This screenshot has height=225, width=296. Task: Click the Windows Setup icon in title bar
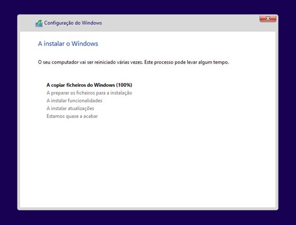39,23
